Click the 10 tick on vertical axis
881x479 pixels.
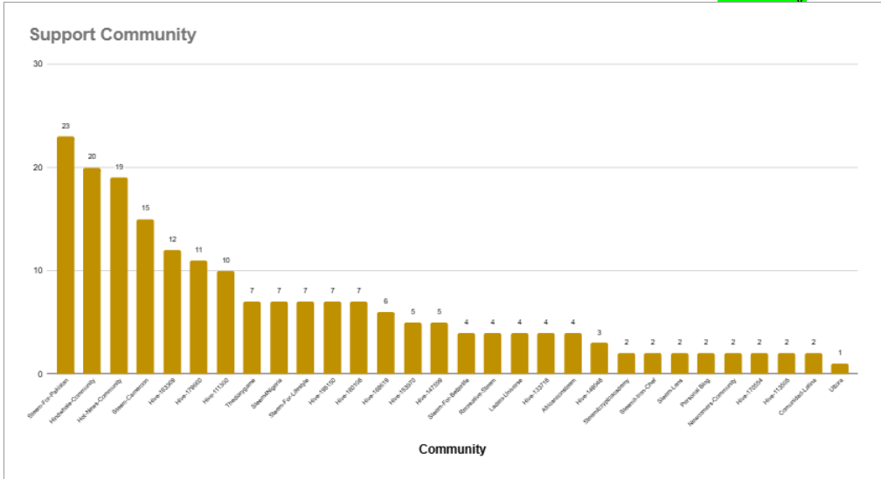coord(38,270)
